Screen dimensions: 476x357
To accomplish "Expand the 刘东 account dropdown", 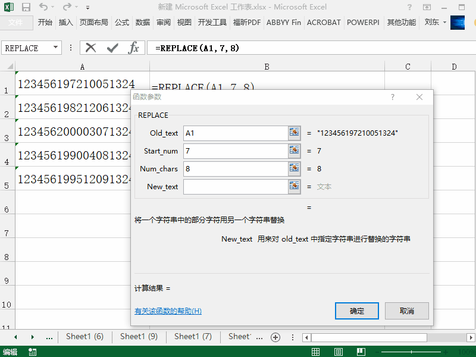I will [x=444, y=22].
